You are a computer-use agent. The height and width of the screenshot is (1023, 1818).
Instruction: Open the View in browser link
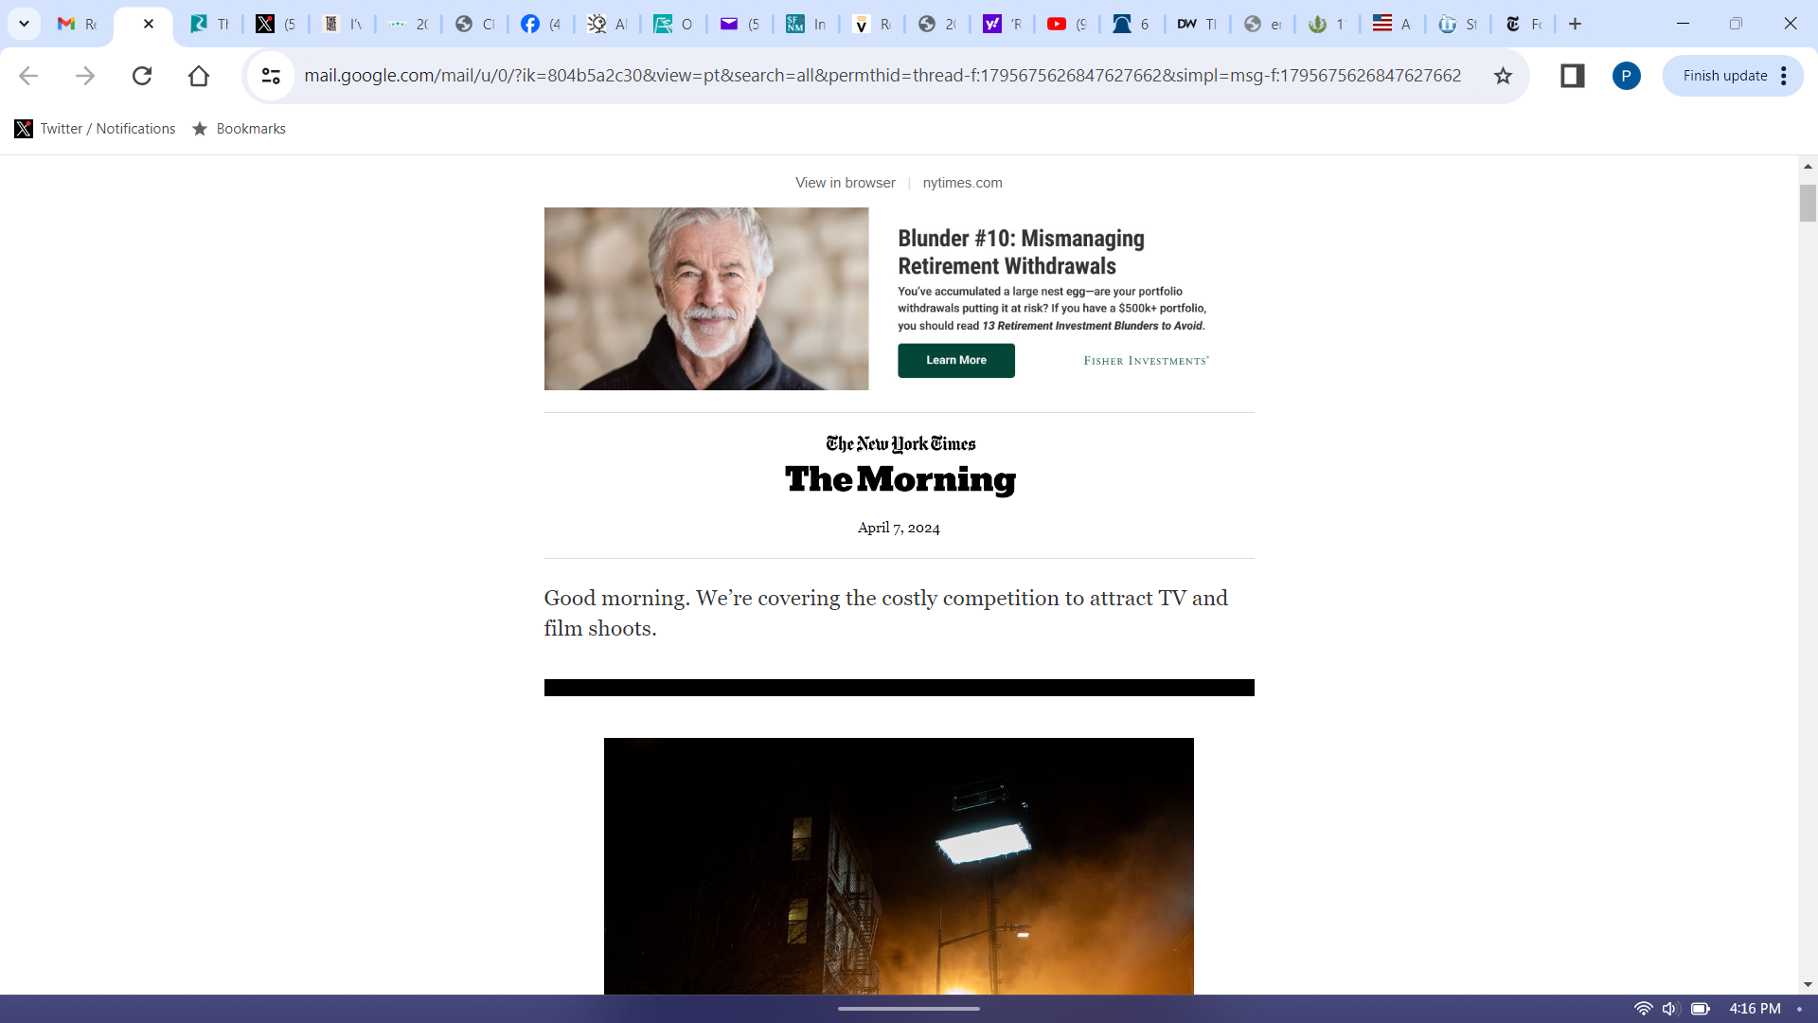point(845,183)
